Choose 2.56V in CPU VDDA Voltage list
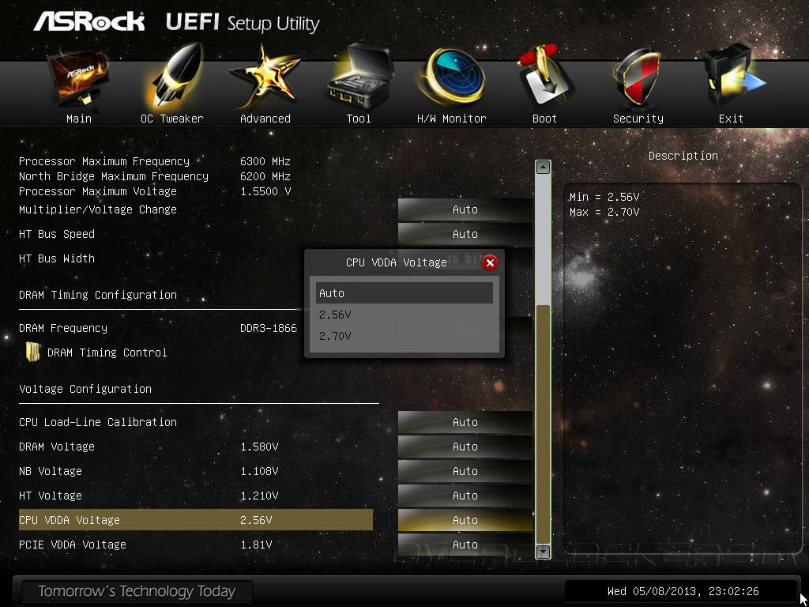 pos(404,315)
